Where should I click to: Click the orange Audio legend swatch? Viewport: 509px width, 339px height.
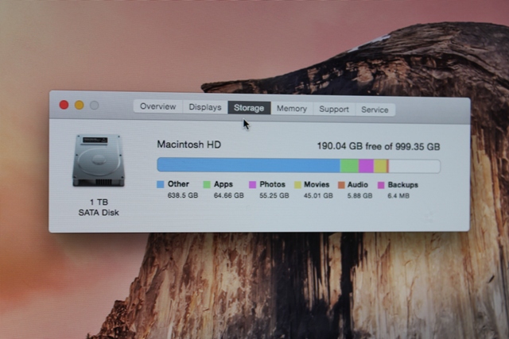[341, 185]
